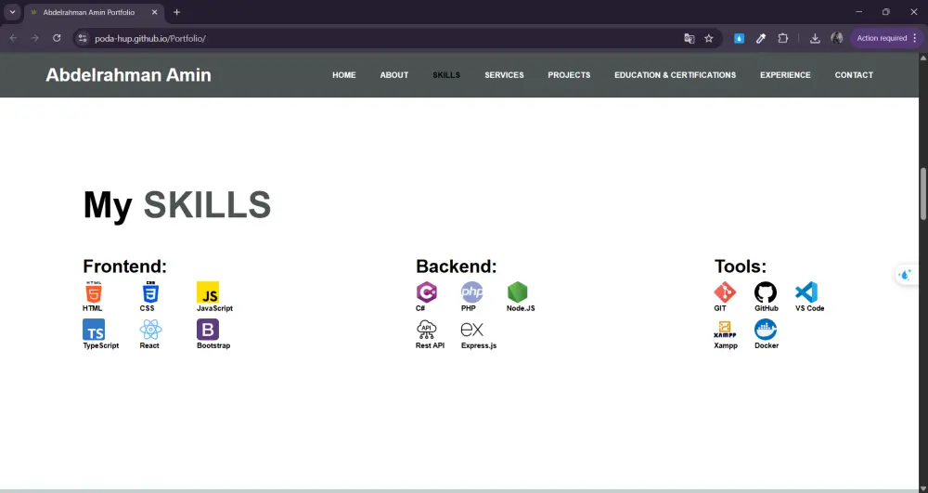Image resolution: width=928 pixels, height=493 pixels.
Task: Click the C# hexagon icon
Action: (426, 292)
